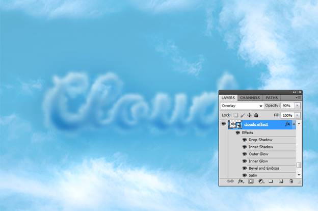
Task: Collapse the clouds effect layer effects list
Action: coord(294,124)
